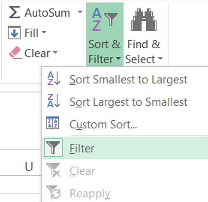Click the Custom Sort grid icon
Image resolution: width=208 pixels, height=202 pixels.
53,123
